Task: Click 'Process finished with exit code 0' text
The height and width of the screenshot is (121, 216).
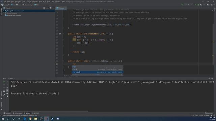Action: pyautogui.click(x=35, y=93)
